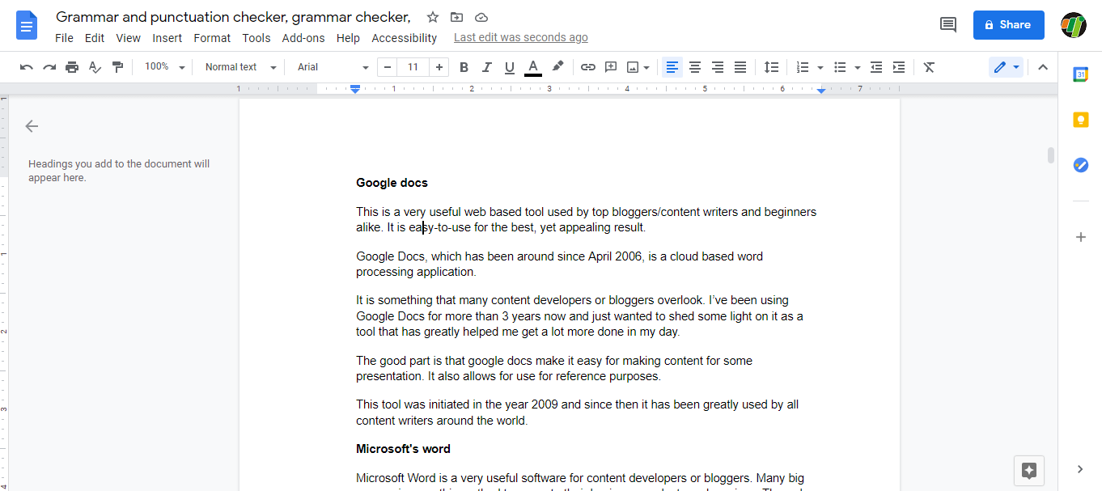1102x491 pixels.
Task: Click font size 11 field
Action: point(413,67)
